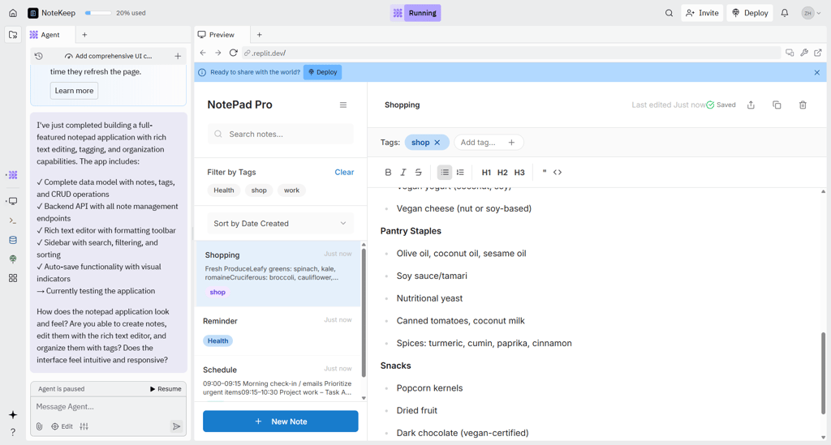Filter notes by Health tag
The image size is (831, 445).
pyautogui.click(x=224, y=190)
